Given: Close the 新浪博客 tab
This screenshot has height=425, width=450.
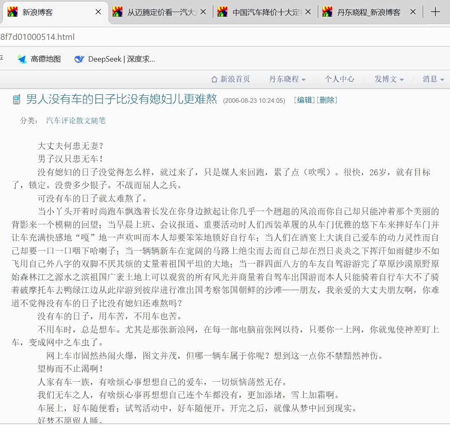Looking at the screenshot, I should pyautogui.click(x=98, y=12).
